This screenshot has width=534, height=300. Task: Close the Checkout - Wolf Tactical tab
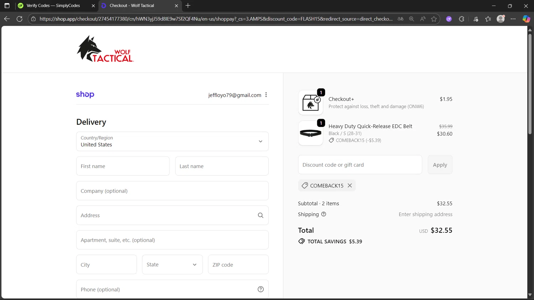(x=176, y=6)
